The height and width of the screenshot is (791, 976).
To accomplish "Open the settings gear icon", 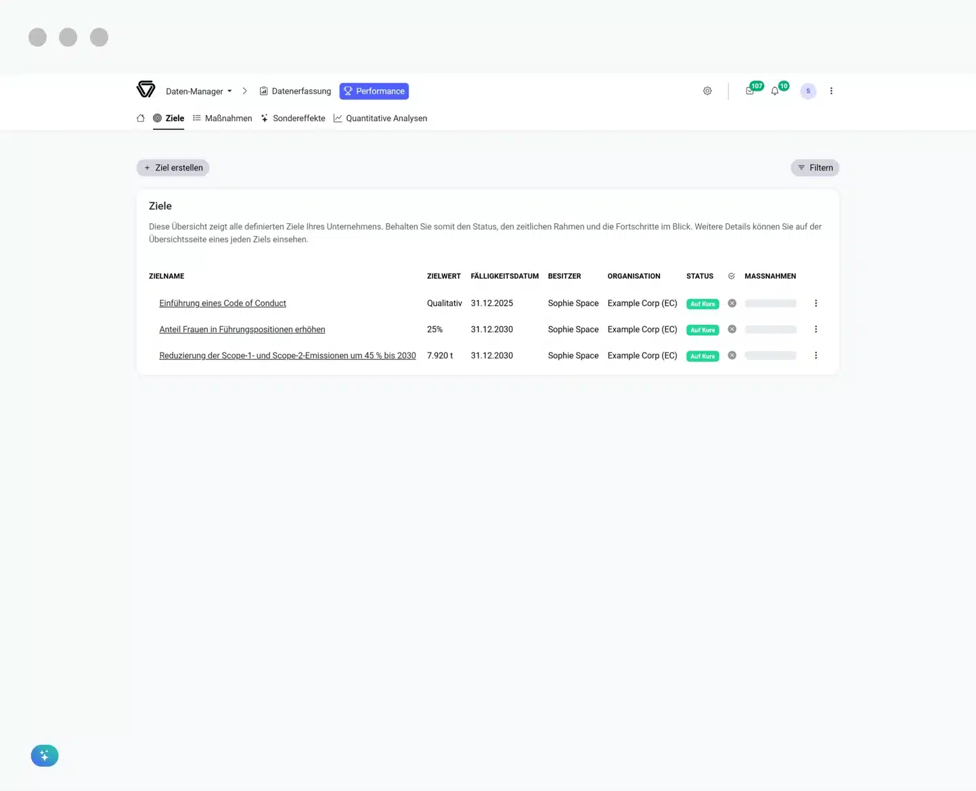I will [707, 91].
